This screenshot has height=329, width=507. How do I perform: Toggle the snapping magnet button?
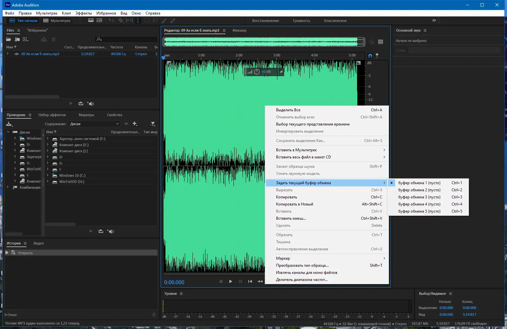point(370,55)
